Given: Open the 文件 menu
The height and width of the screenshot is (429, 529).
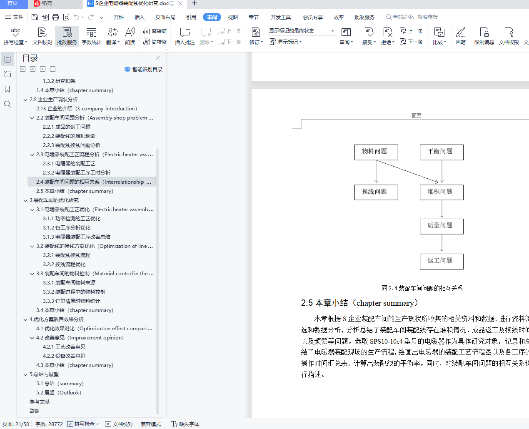Looking at the screenshot, I should 15,17.
